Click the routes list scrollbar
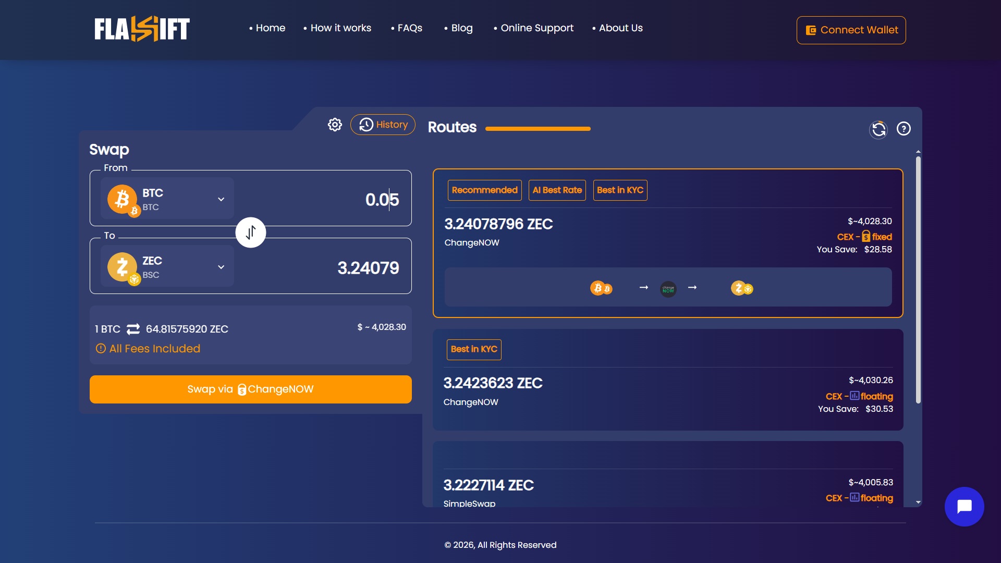Screen dimensions: 1001x563 coord(918,279)
